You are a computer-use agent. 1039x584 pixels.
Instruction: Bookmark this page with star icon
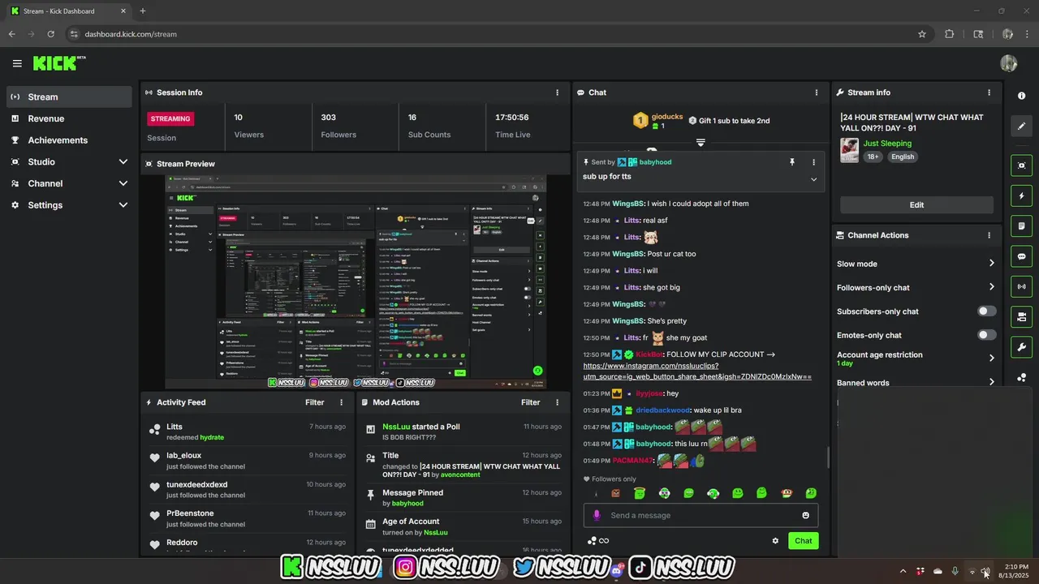pyautogui.click(x=922, y=34)
